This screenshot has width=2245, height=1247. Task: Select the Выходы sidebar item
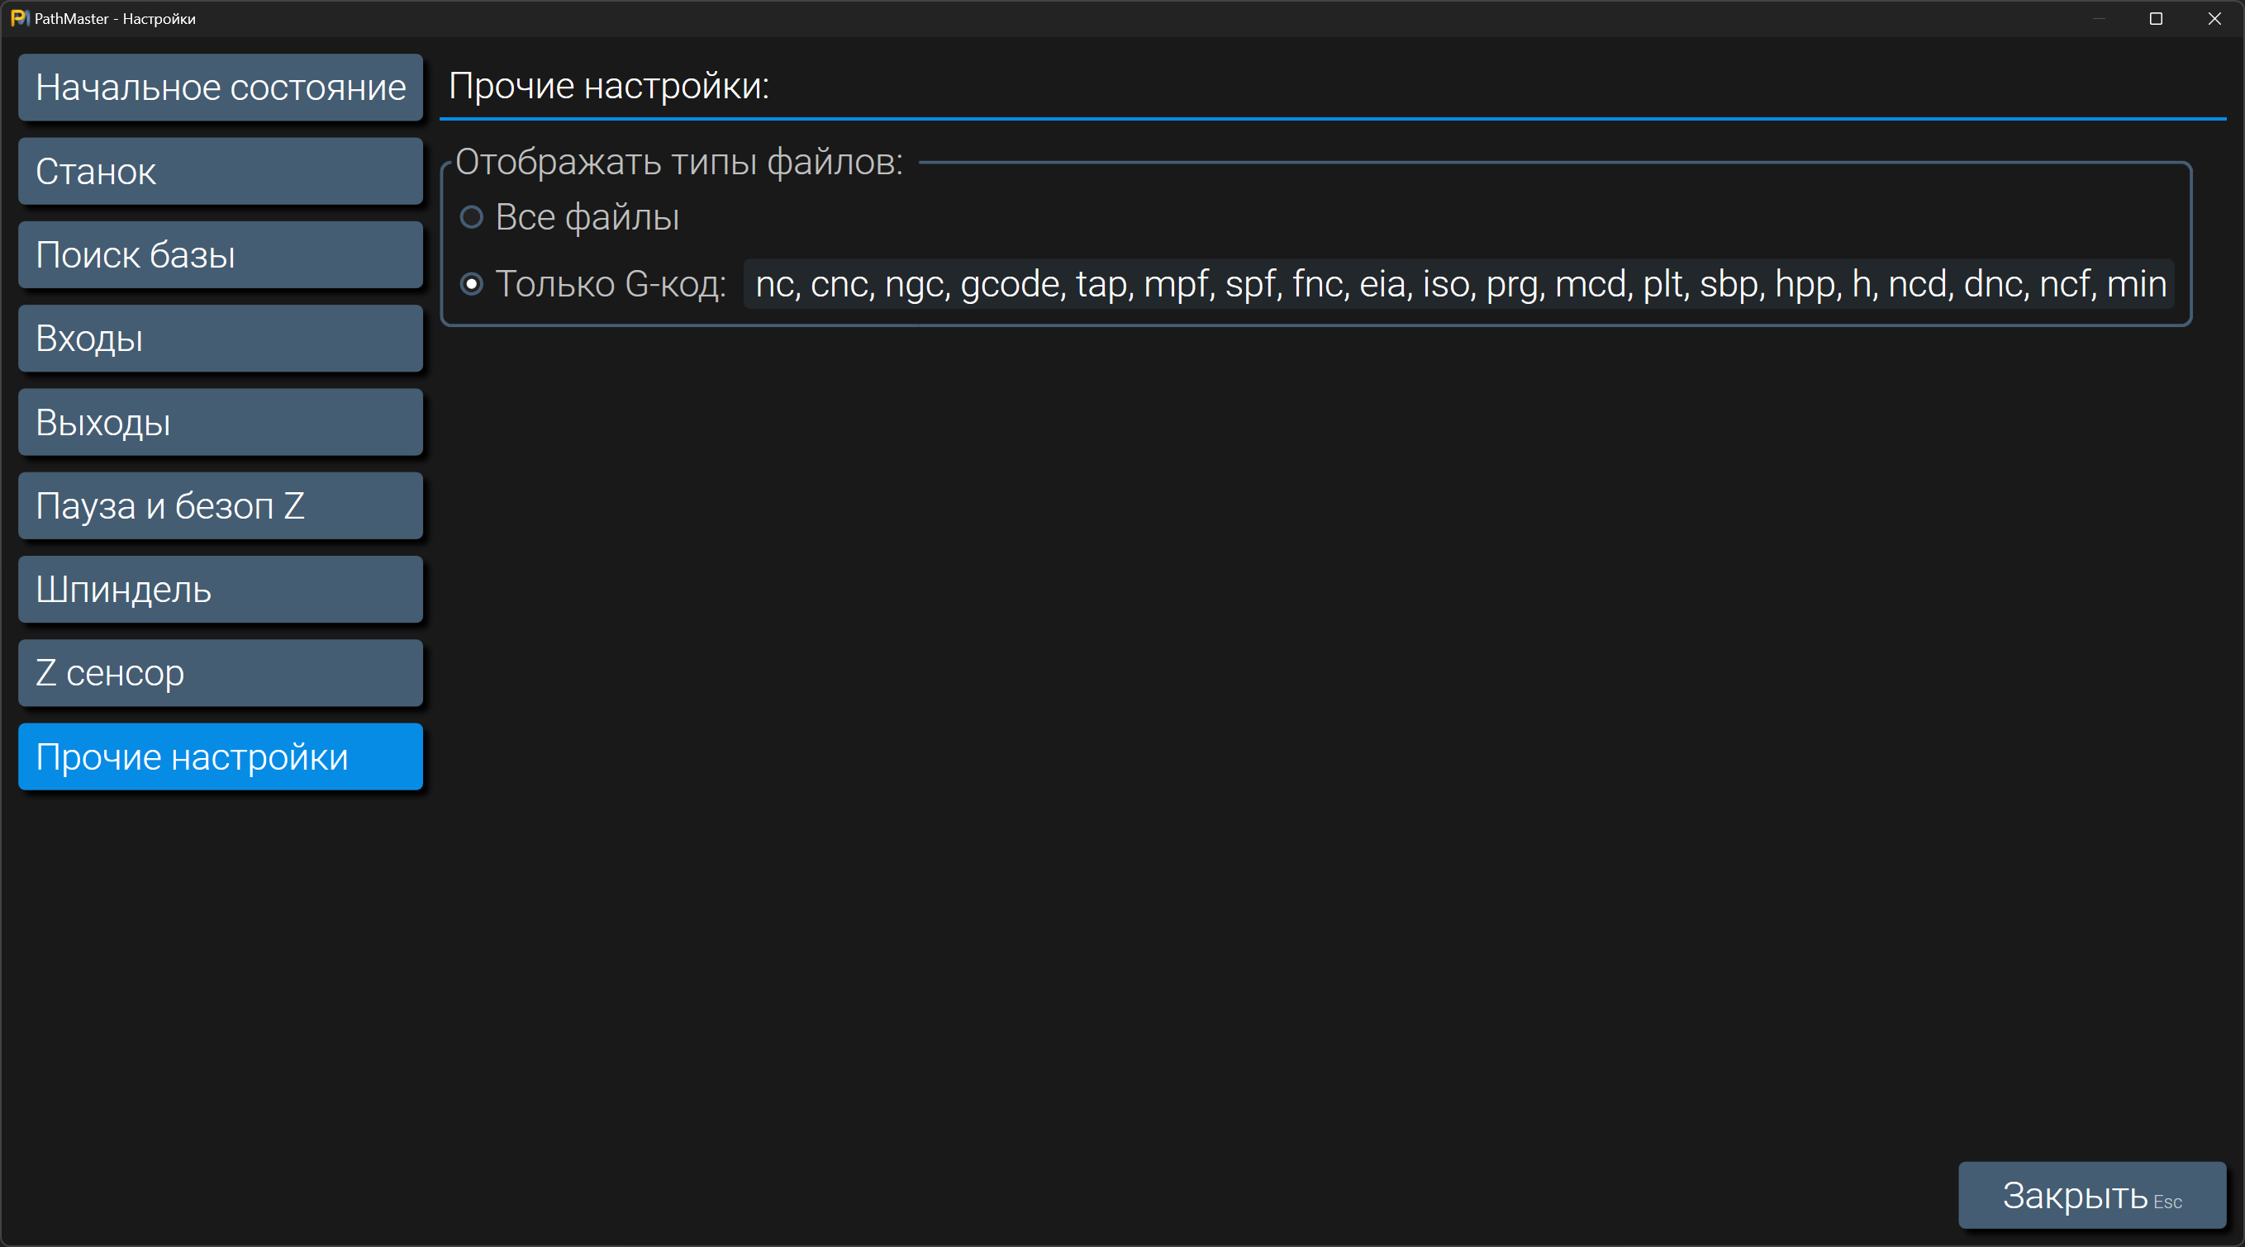click(220, 422)
